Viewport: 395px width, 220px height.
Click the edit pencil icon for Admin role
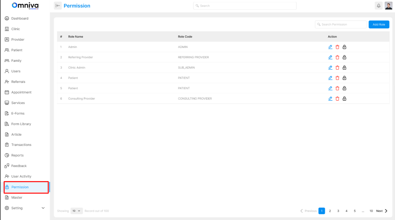[330, 47]
